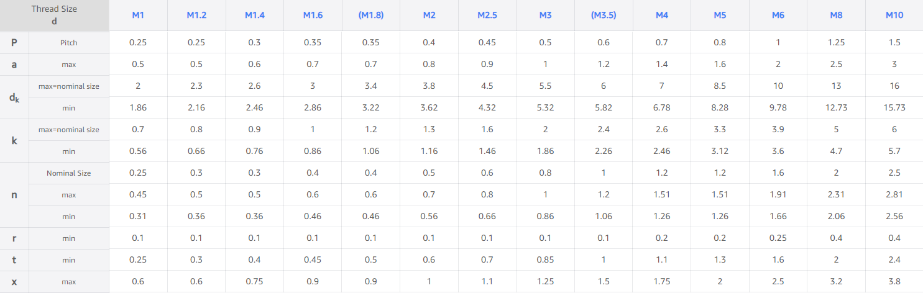Click the M1.4 thread size header
923x293 pixels.
(254, 15)
